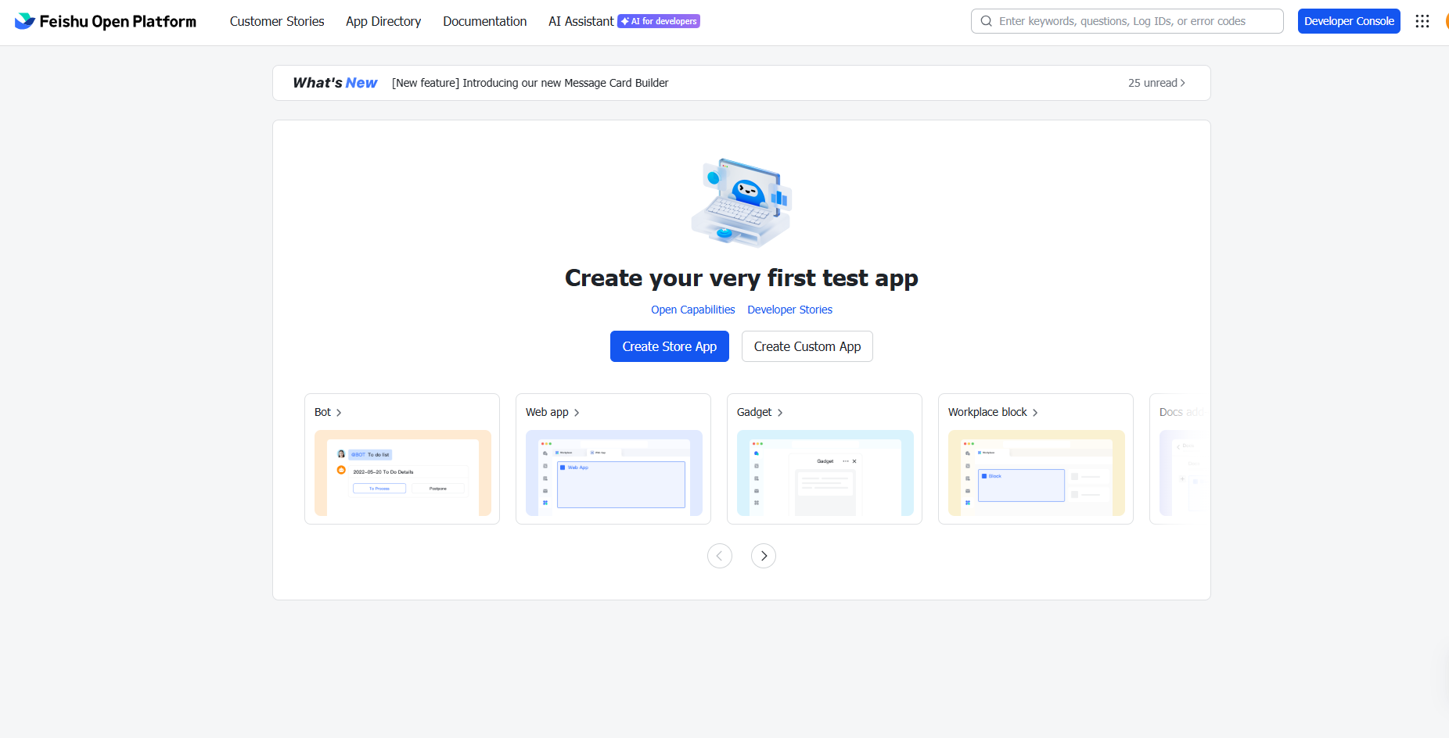1449x738 pixels.
Task: Open the Developer Console
Action: tap(1348, 21)
